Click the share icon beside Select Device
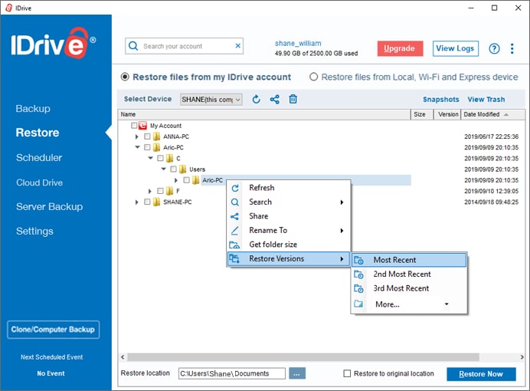This screenshot has height=391, width=530. [x=274, y=99]
